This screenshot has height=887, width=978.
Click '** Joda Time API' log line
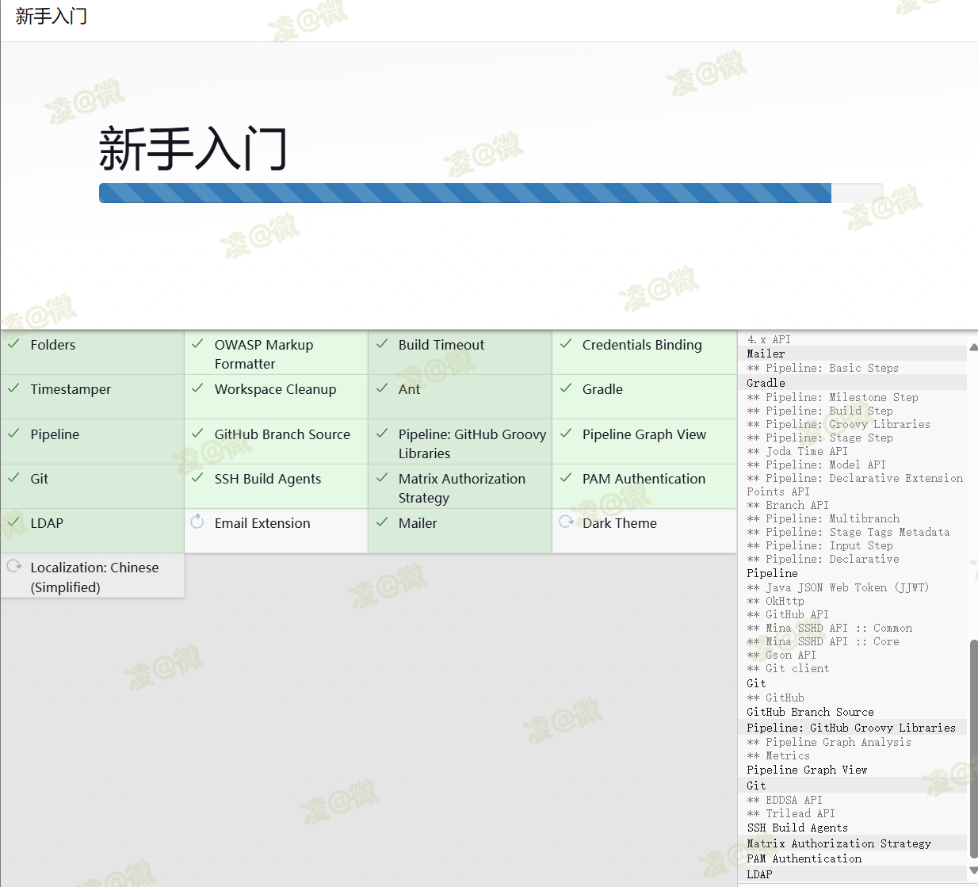(797, 451)
